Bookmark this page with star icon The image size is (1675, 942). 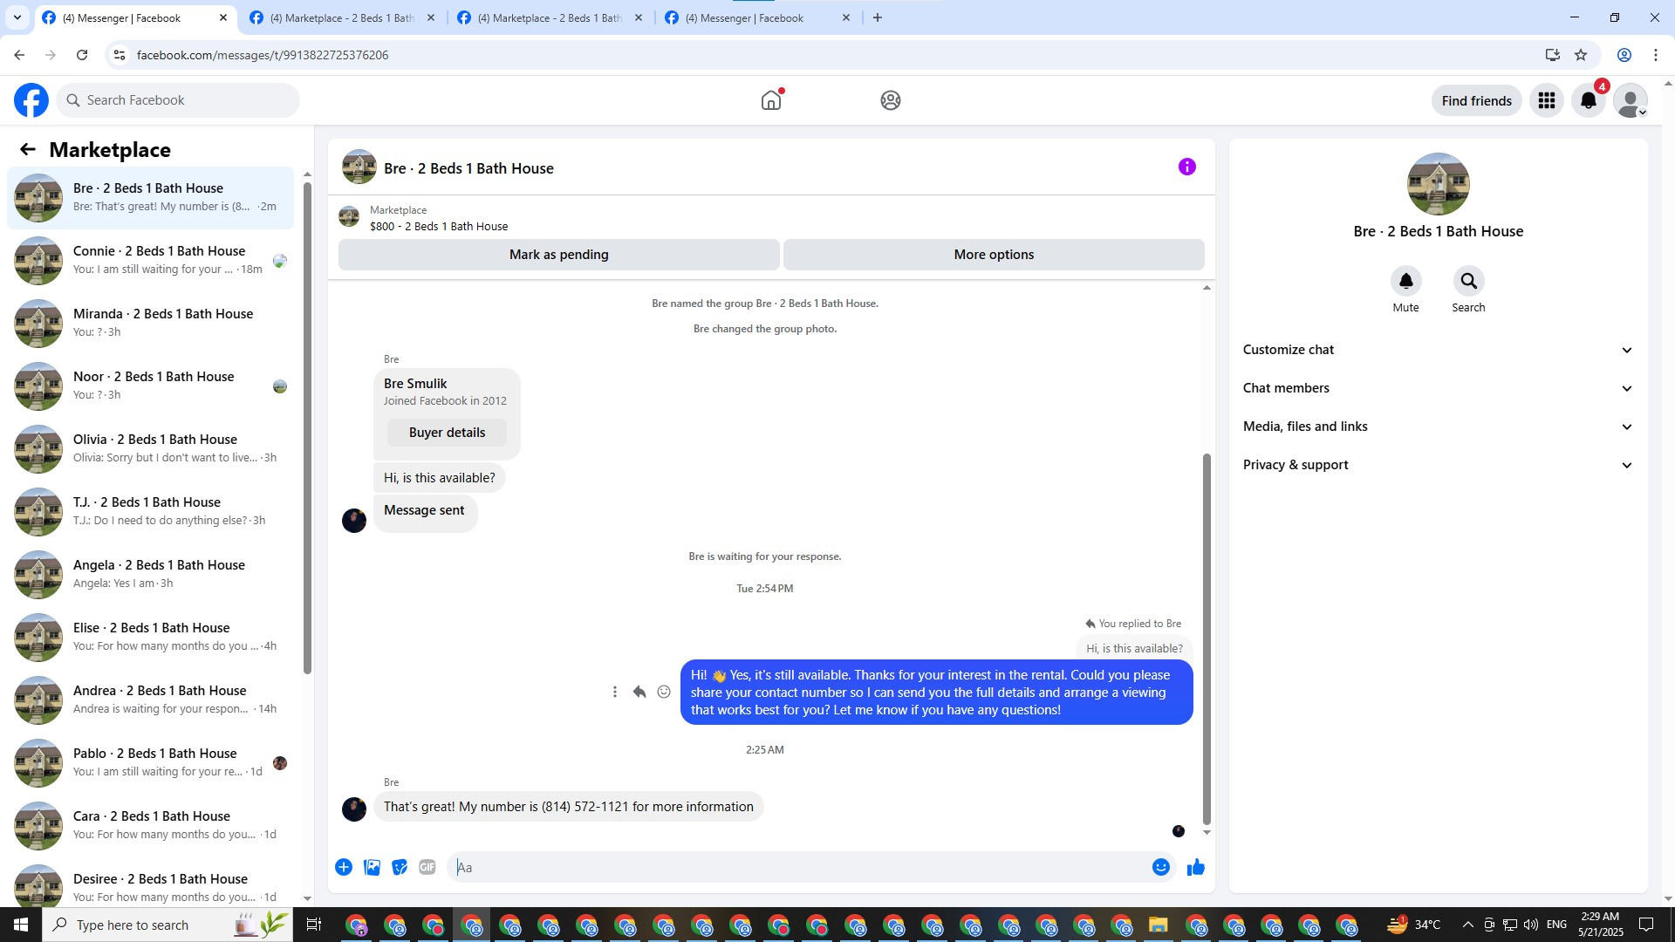click(1581, 55)
